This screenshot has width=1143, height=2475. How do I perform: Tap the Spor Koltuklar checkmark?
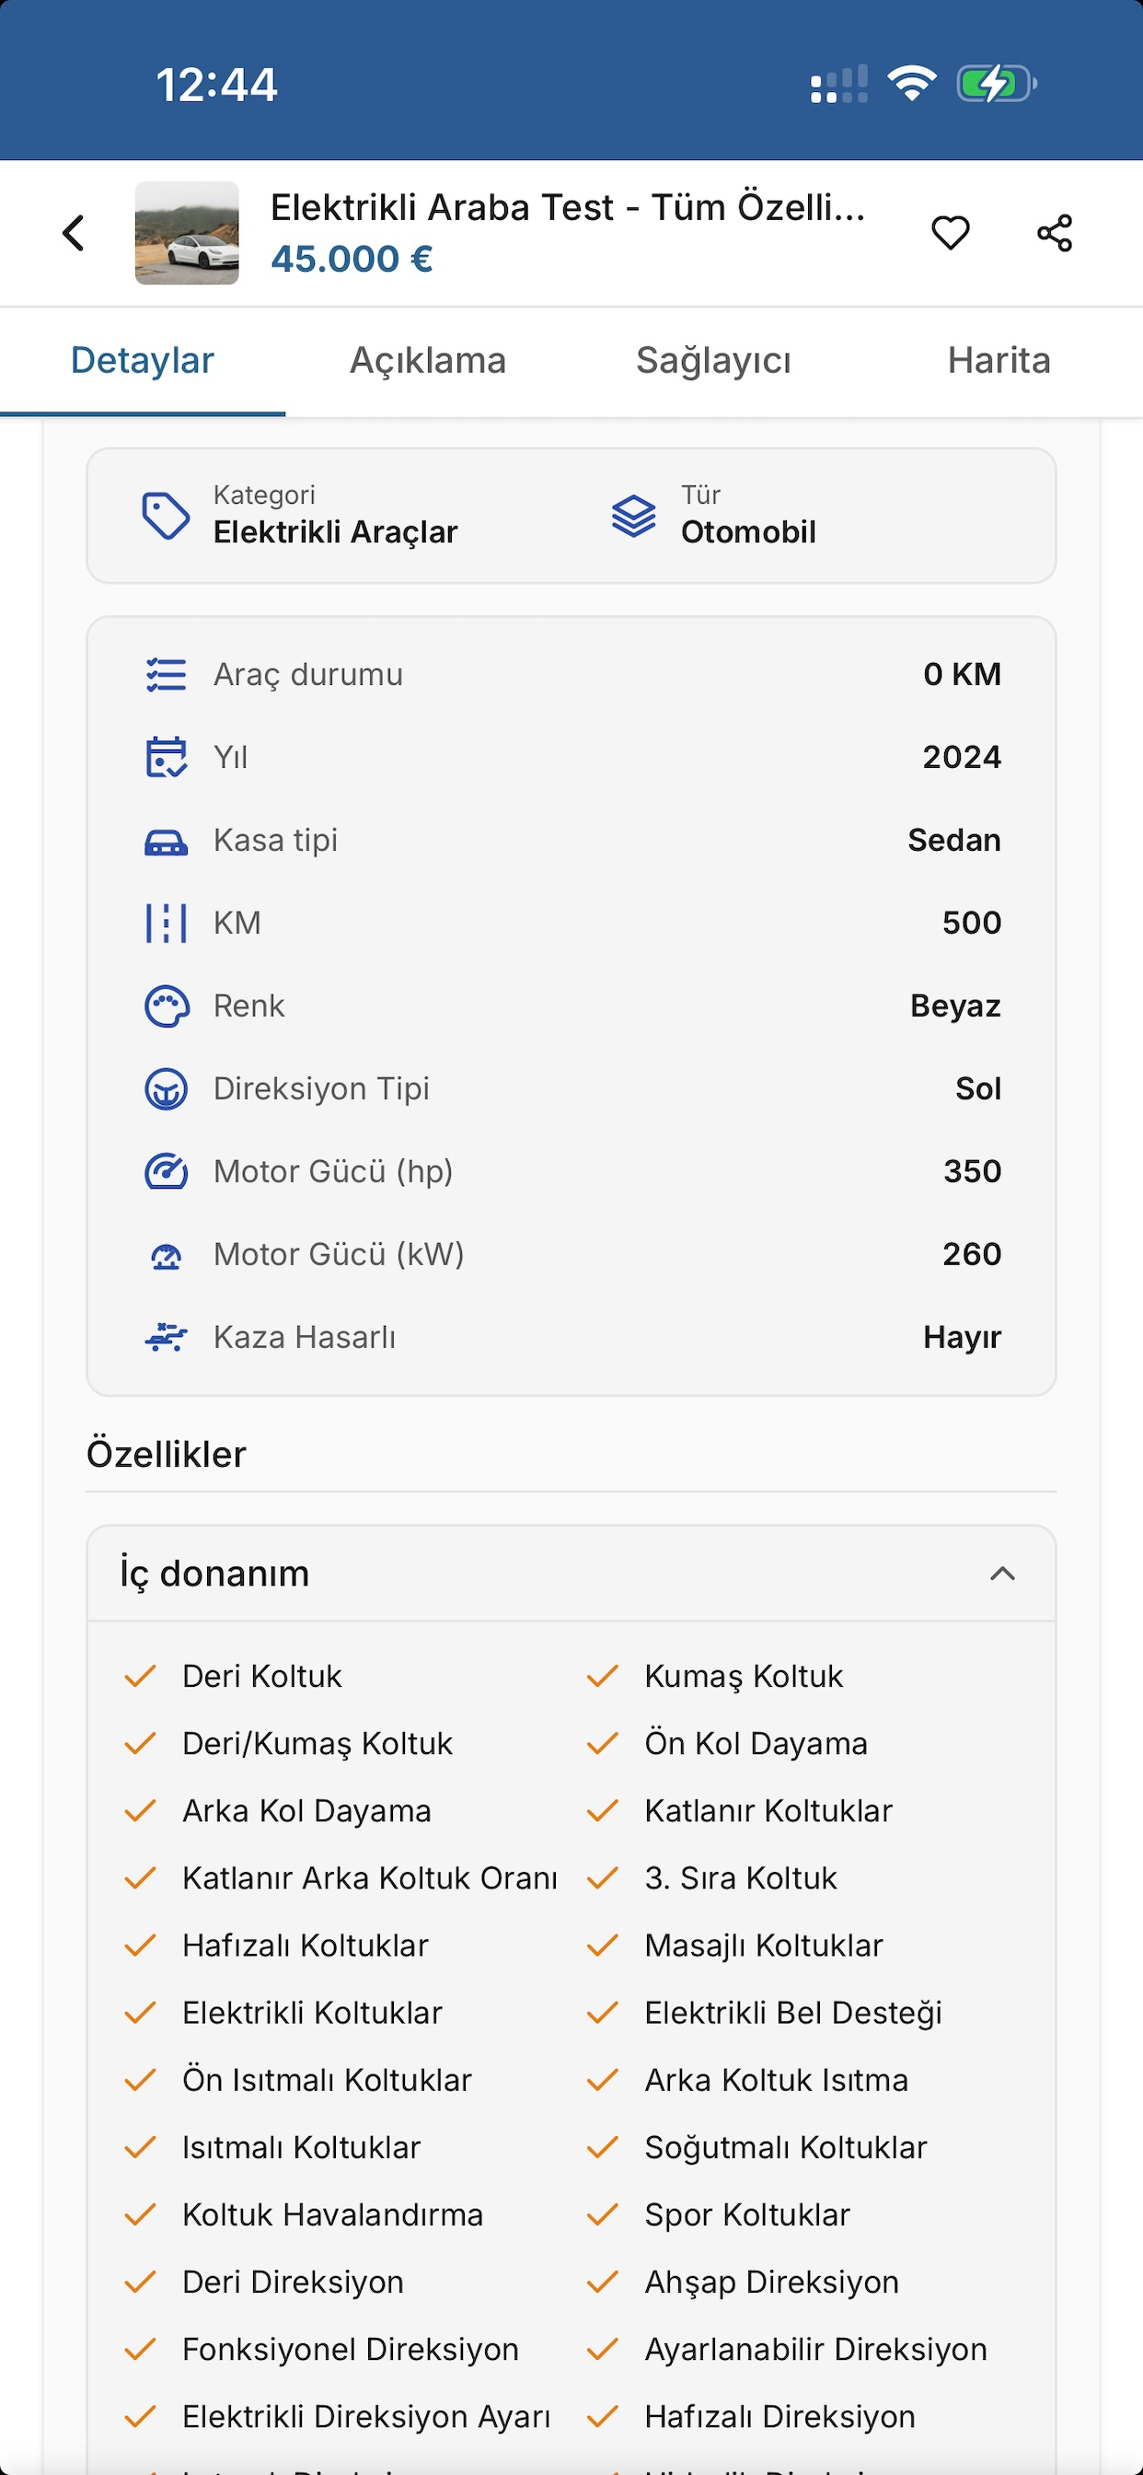coord(602,2214)
